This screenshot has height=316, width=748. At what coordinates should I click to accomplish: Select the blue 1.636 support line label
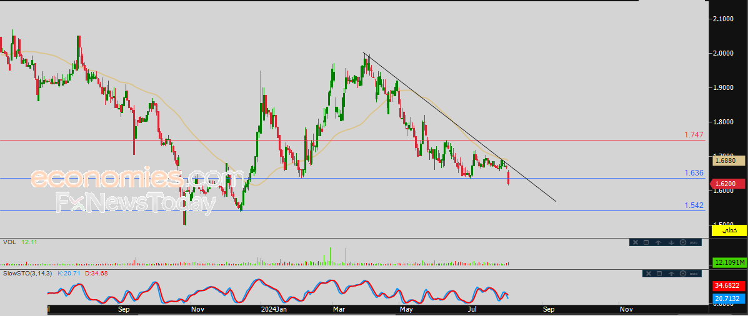(x=694, y=173)
